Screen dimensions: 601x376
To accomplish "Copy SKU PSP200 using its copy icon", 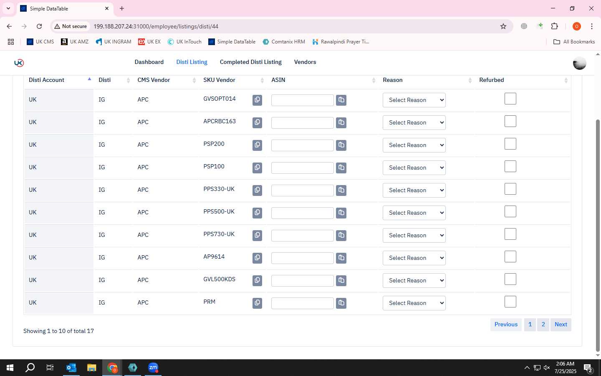I will (258, 145).
